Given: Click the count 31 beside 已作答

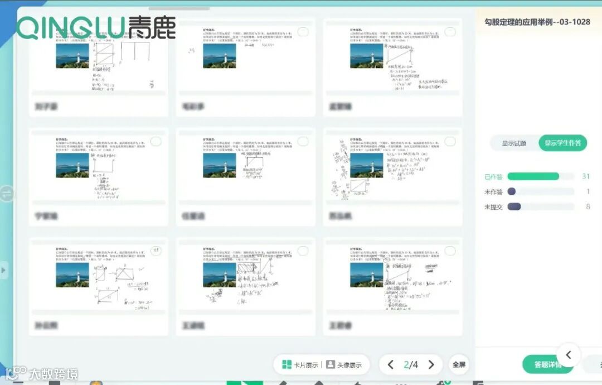Looking at the screenshot, I should [x=585, y=176].
